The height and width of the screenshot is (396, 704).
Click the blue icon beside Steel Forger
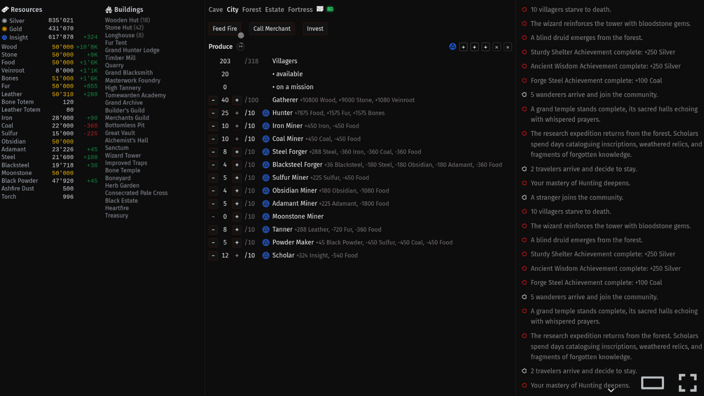[x=266, y=152]
